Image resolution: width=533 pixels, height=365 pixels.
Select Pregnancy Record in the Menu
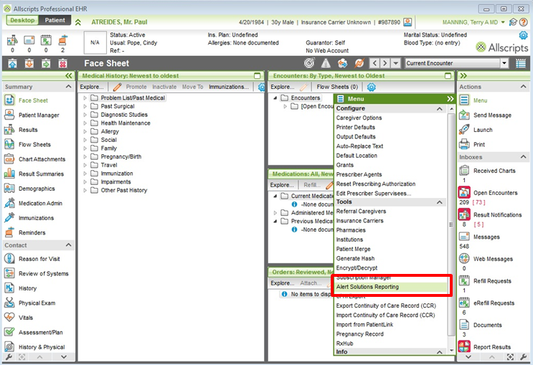pyautogui.click(x=359, y=334)
